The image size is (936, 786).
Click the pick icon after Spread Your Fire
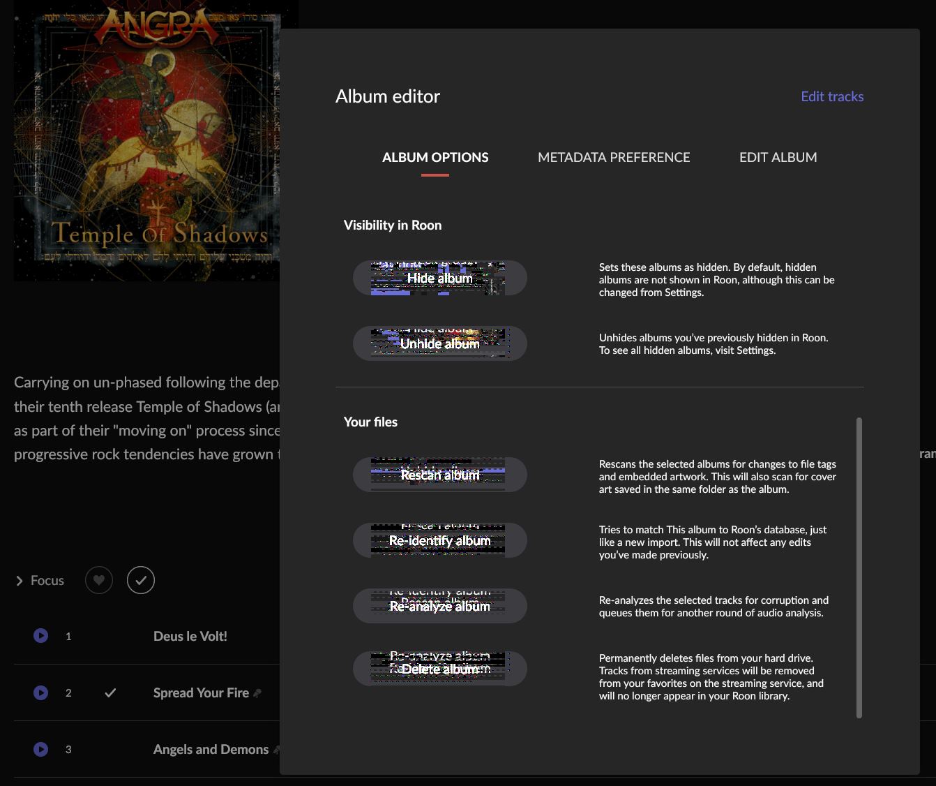point(257,693)
